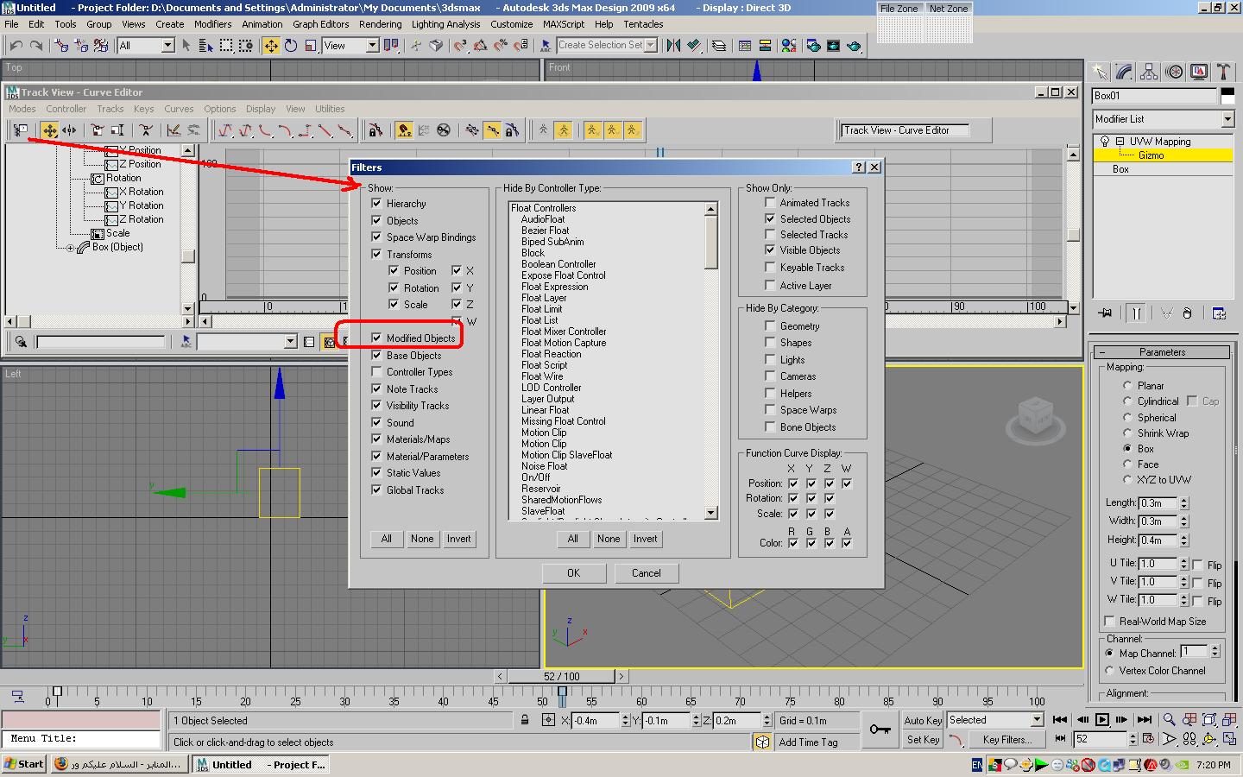Collapse the UVW Mapping modifier expander
The height and width of the screenshot is (777, 1243).
pyautogui.click(x=1120, y=142)
